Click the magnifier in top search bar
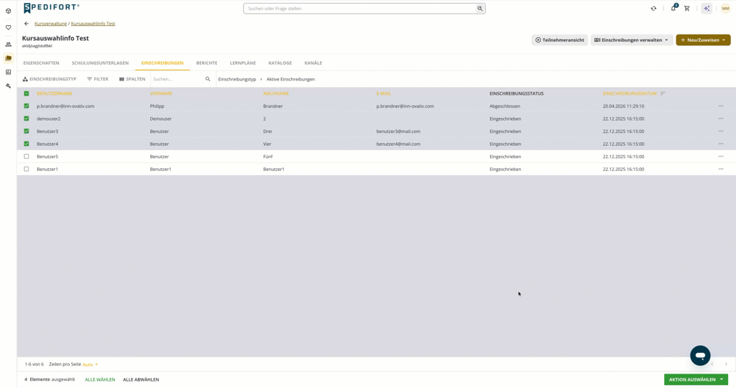Screen dimensions: 736x388 pos(479,9)
